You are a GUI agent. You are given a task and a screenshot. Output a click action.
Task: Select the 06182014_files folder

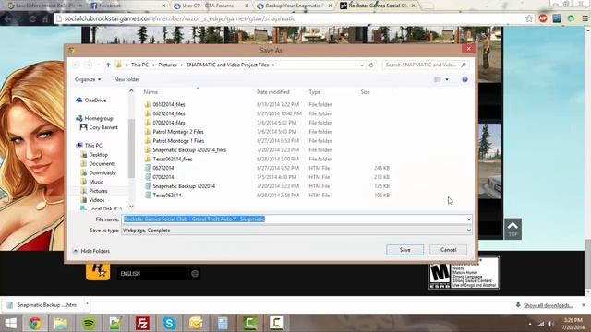click(x=168, y=104)
